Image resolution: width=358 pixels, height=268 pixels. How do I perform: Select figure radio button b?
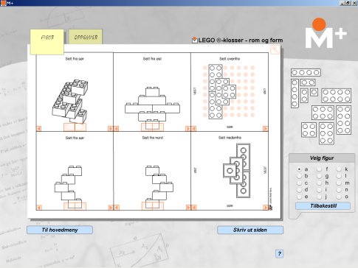pos(300,176)
